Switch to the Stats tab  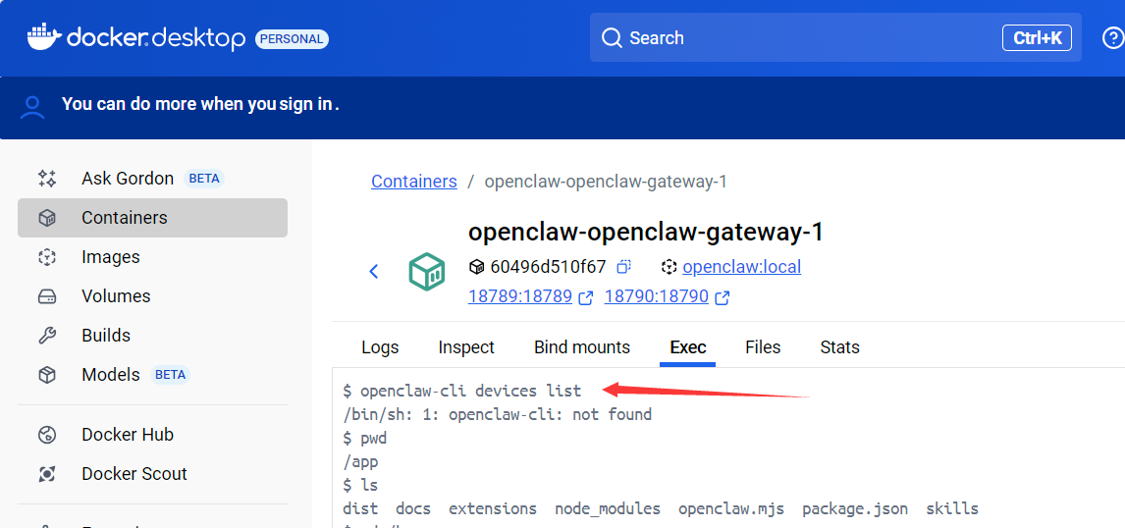[840, 347]
